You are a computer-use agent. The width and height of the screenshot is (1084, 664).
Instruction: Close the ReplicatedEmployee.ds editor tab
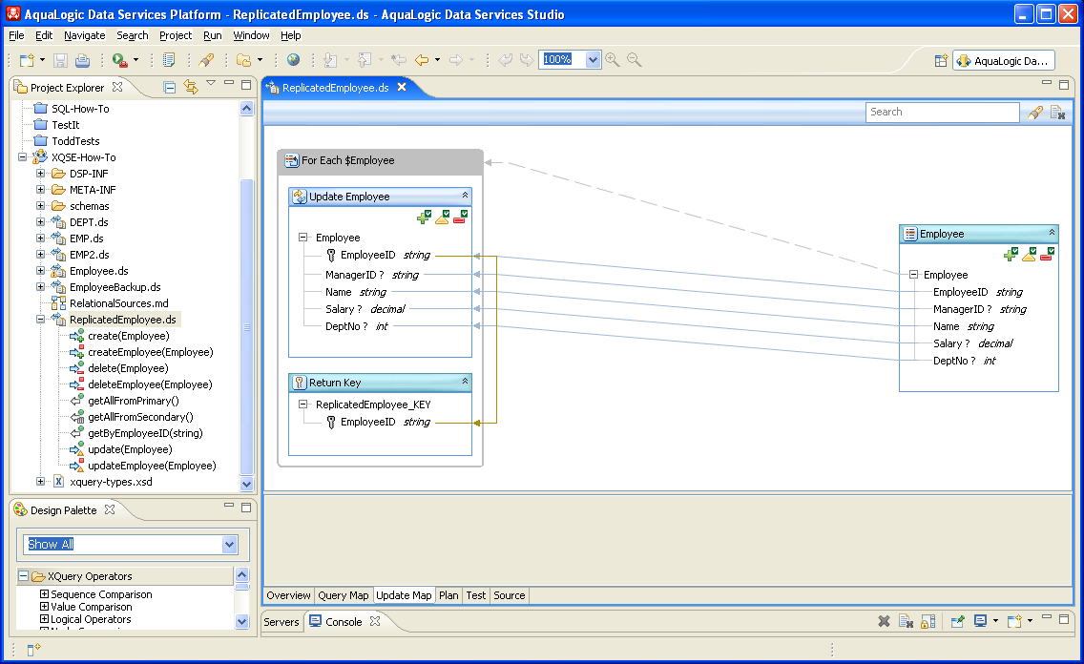pos(402,87)
